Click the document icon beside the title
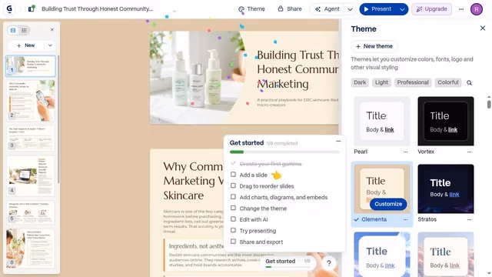 [x=32, y=8]
